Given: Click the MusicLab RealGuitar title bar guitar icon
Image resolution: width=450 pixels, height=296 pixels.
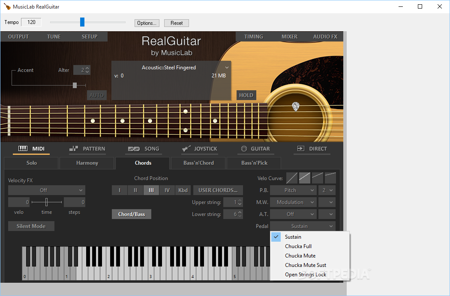Looking at the screenshot, I should 7,6.
